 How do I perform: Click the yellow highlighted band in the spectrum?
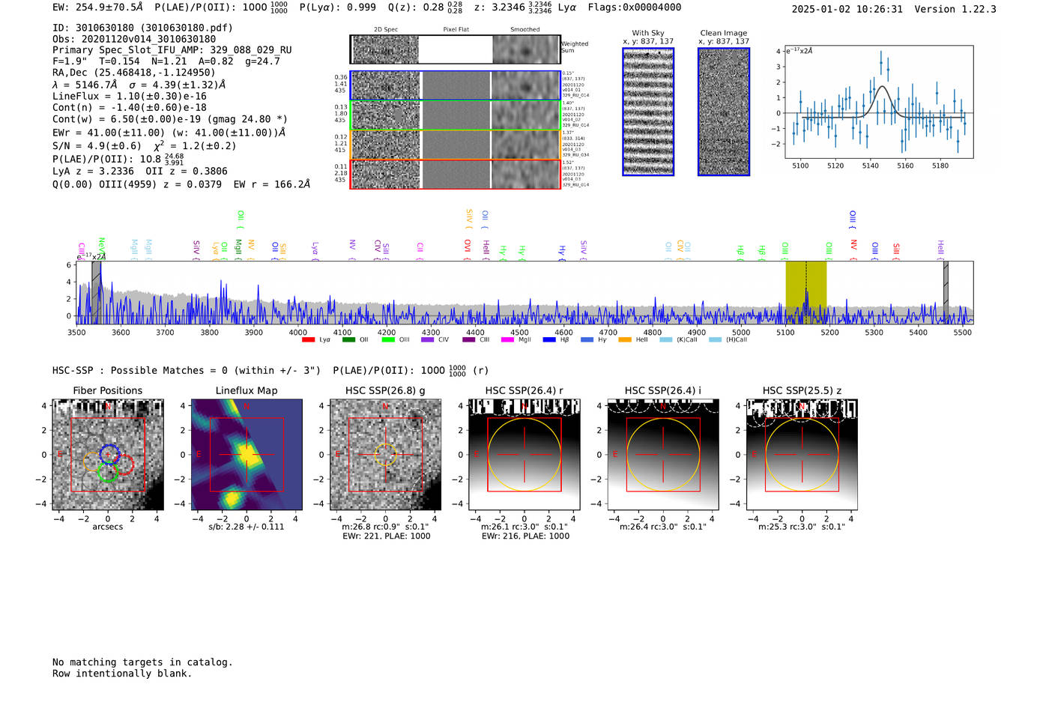(805, 293)
